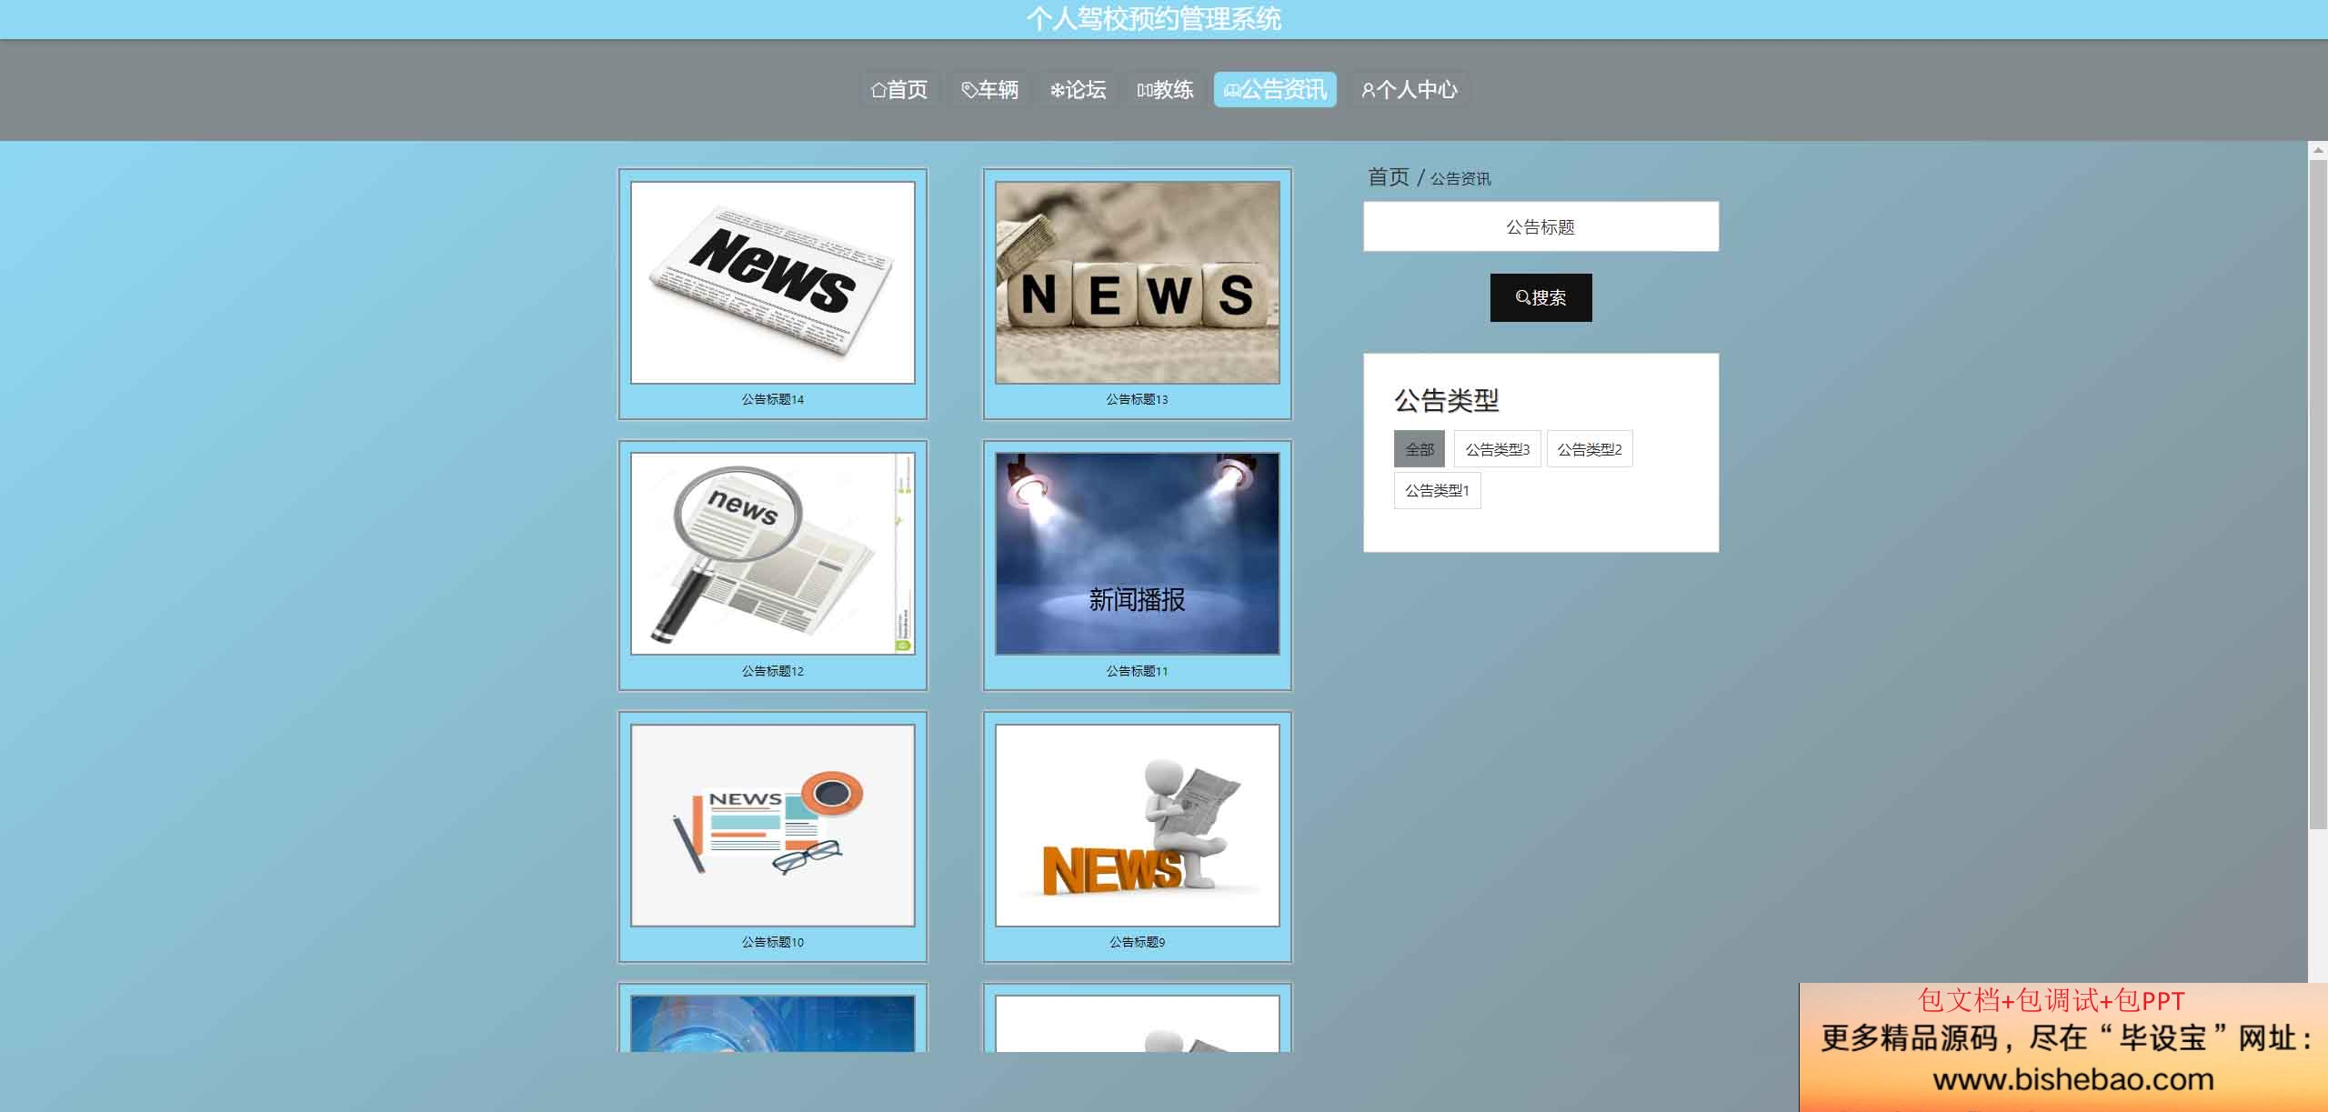Screen dimensions: 2328x1112
Task: Select the 公告资讯 nav tab
Action: (1275, 89)
